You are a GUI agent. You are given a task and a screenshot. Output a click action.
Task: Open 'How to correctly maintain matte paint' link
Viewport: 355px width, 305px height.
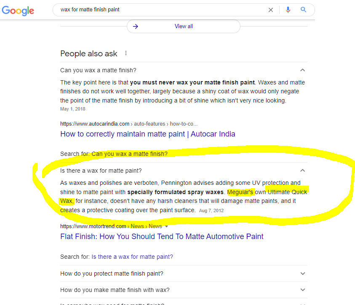click(x=148, y=134)
